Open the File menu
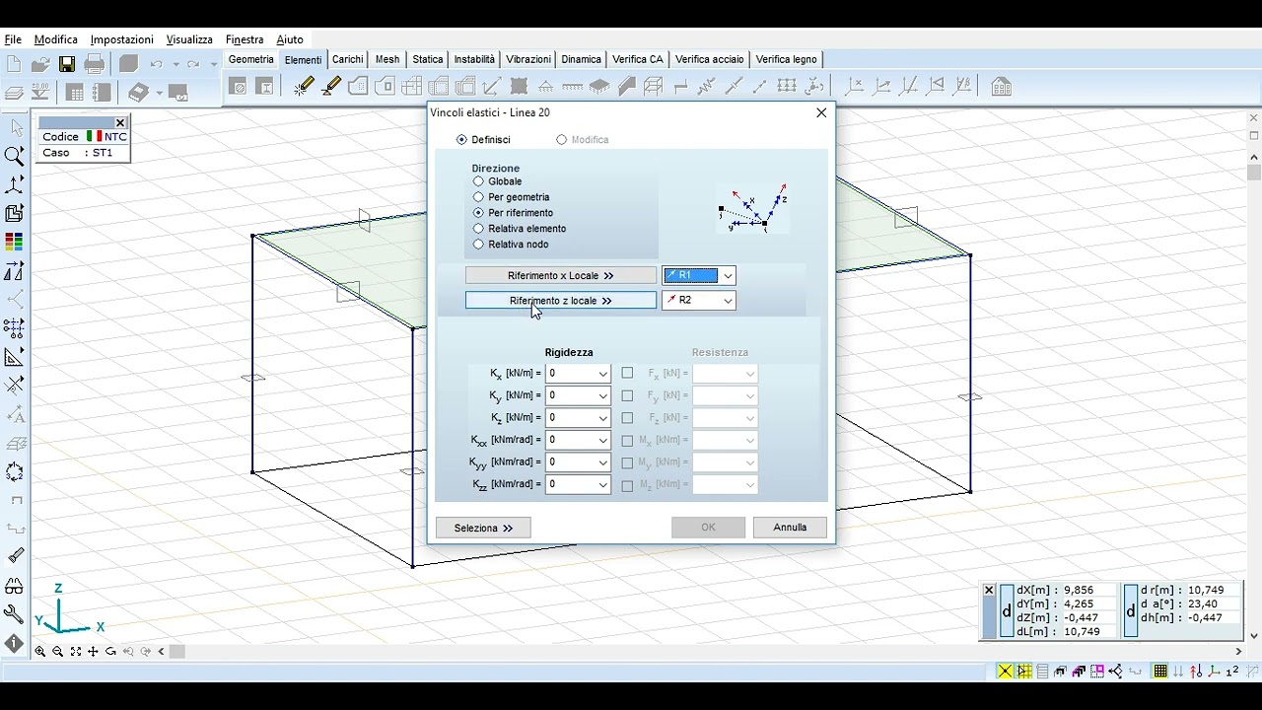 tap(13, 39)
